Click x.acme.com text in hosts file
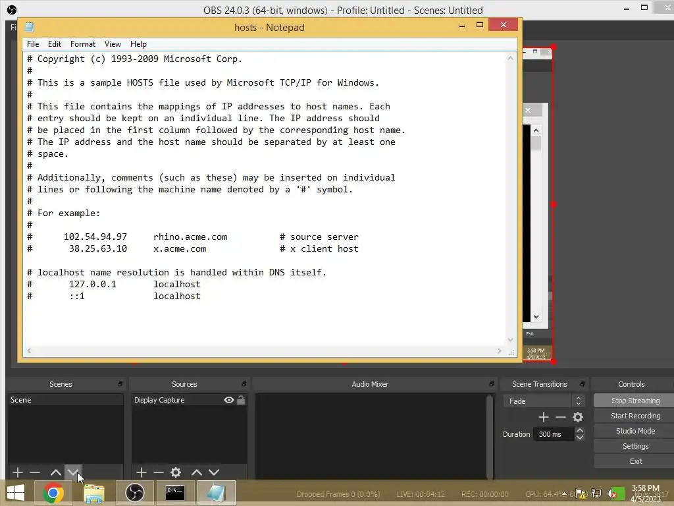 [x=180, y=248]
